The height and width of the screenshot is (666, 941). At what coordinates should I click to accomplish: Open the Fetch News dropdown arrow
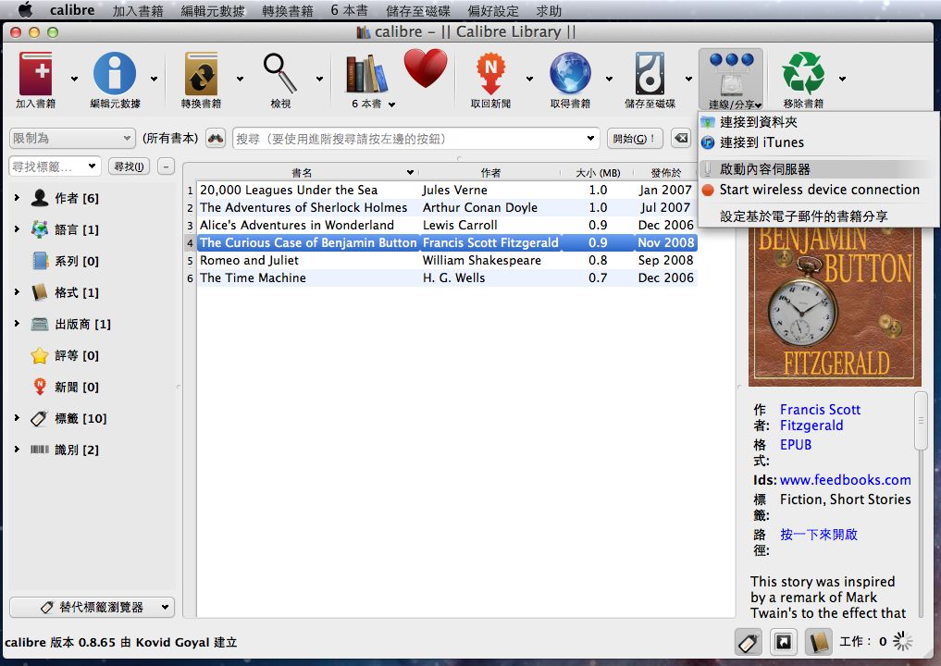(529, 79)
